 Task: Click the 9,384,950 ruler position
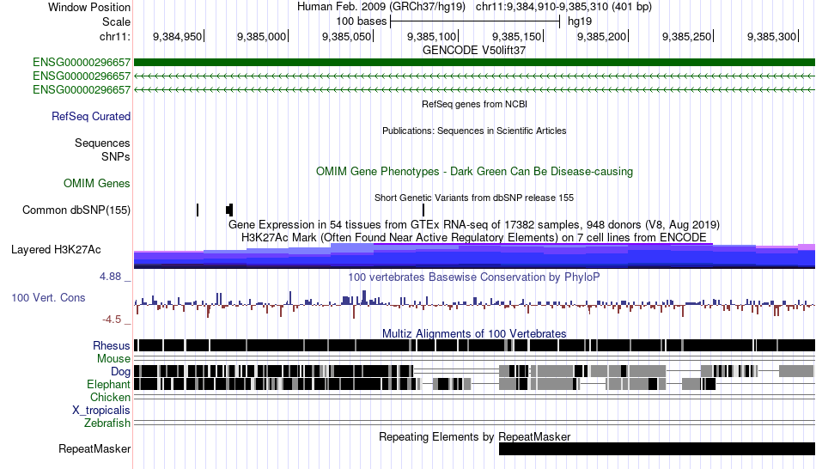177,36
